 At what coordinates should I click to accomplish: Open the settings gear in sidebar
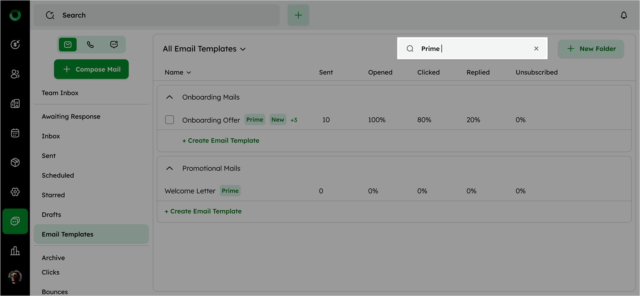15,192
